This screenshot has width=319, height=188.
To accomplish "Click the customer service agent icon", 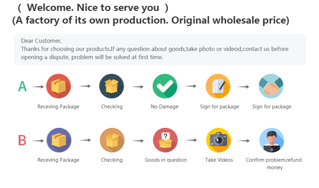I will (271, 140).
